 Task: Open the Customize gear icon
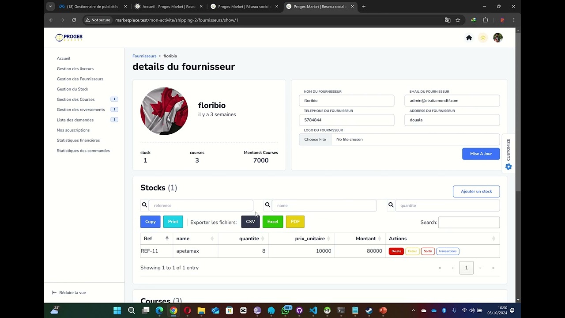(508, 167)
